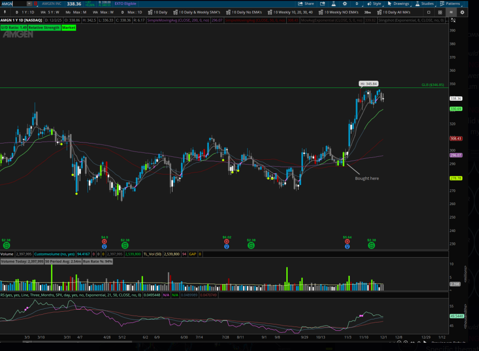Click the U/D Ratio: 1.49 label
This screenshot has height=351, width=479.
coord(14,28)
